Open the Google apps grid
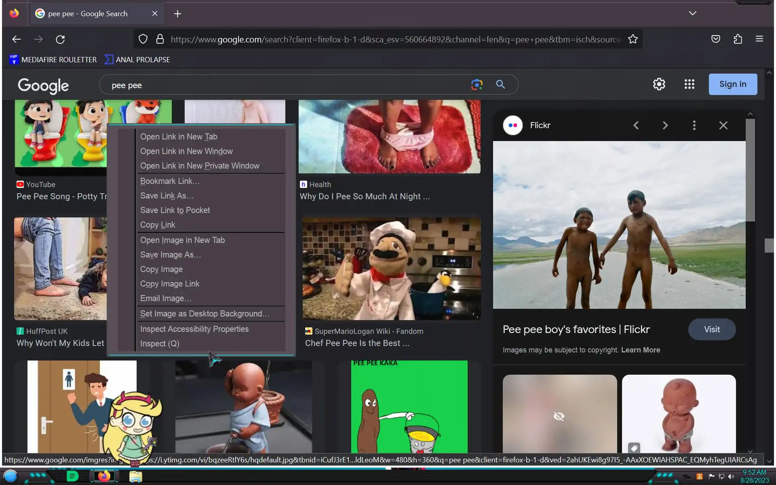This screenshot has width=776, height=485. (689, 84)
